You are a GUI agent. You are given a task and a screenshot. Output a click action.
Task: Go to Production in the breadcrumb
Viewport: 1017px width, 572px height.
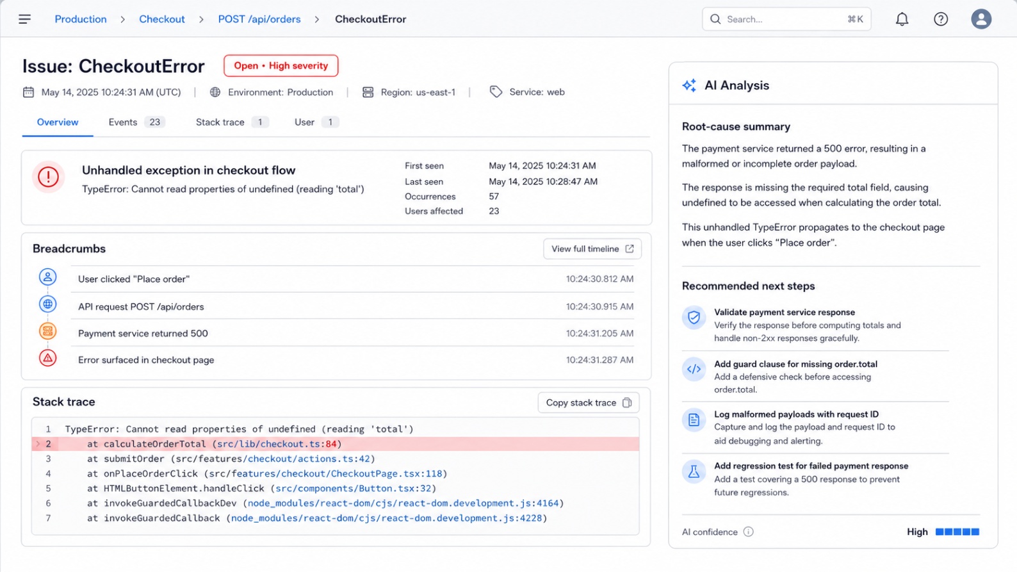[x=81, y=19]
